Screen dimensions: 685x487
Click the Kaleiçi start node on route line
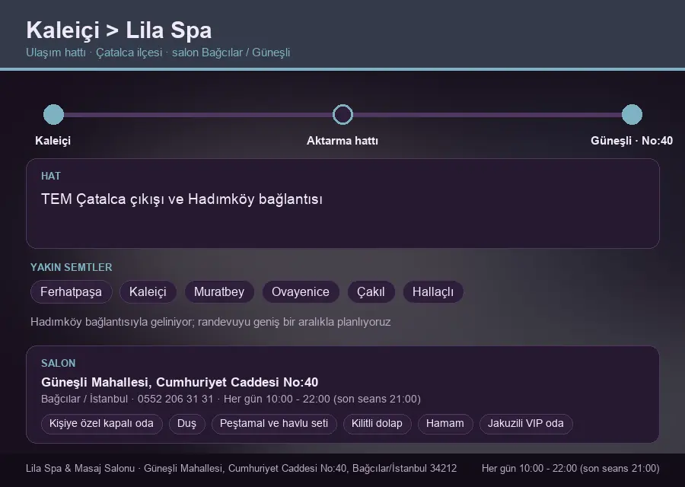point(54,114)
